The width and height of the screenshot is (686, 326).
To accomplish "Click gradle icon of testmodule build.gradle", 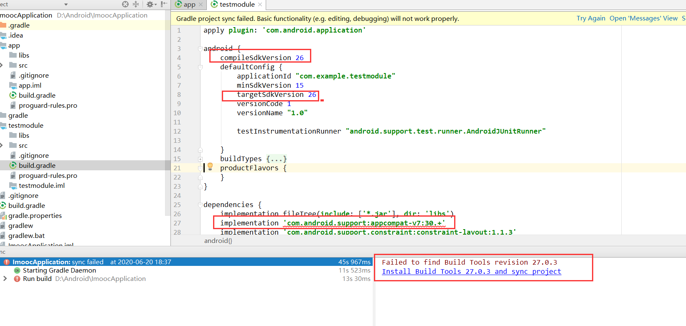I will pos(13,165).
